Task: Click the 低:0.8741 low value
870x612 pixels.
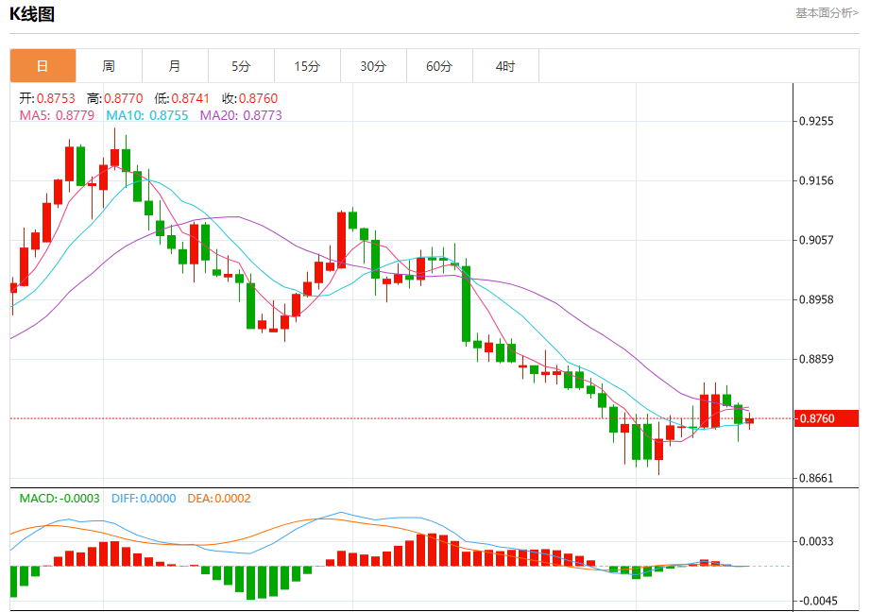Action: pos(182,98)
